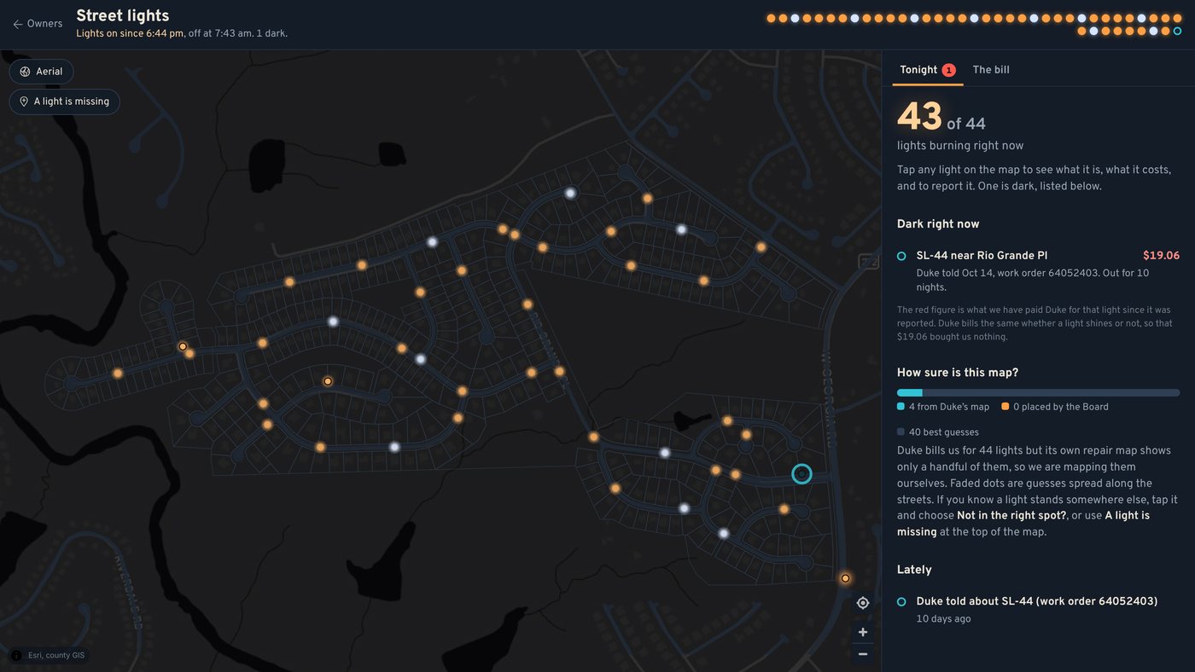Click the 'Lights on since 6:44 pm' status
Viewport: 1195px width, 672px height.
[130, 33]
